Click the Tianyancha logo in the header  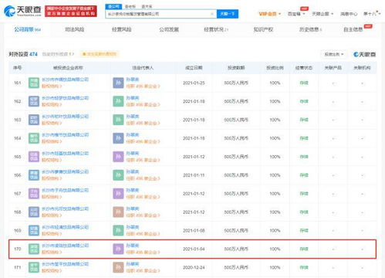pos(22,11)
